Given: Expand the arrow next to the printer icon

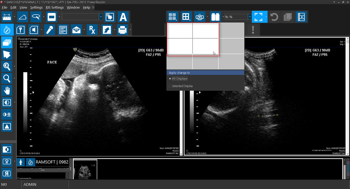Looking at the screenshot, I should point(131,30).
